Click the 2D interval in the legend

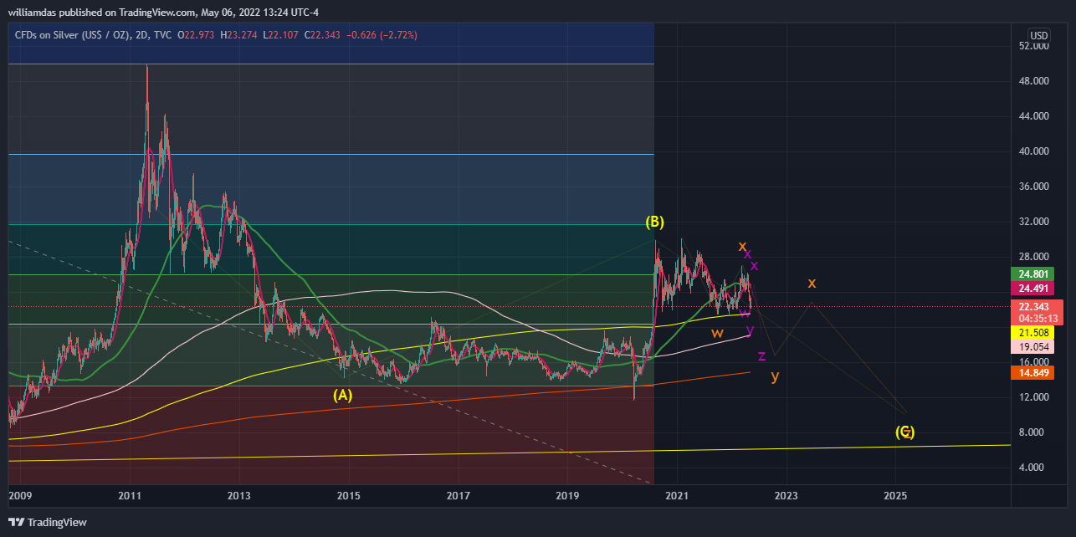(x=141, y=35)
